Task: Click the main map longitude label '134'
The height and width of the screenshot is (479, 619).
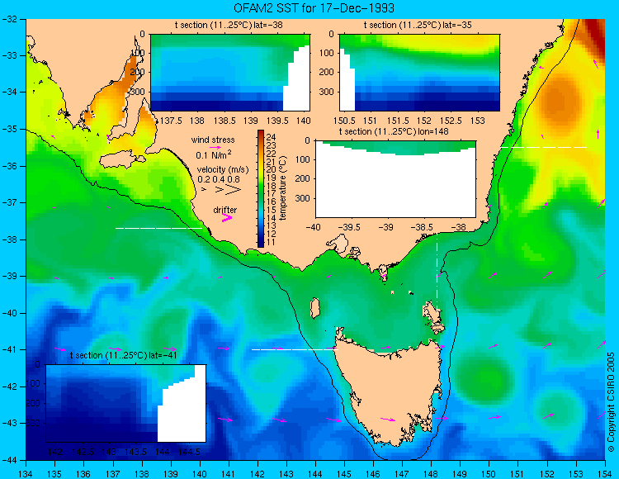Action: (26, 474)
